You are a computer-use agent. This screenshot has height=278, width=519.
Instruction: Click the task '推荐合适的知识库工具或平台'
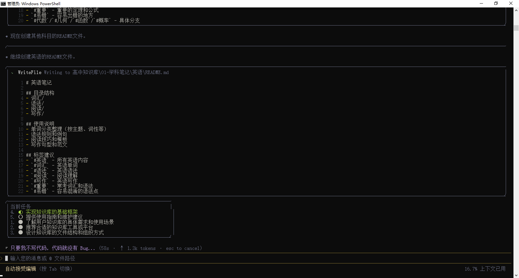59,228
